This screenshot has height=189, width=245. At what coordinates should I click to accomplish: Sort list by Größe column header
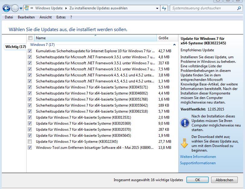[167, 38]
